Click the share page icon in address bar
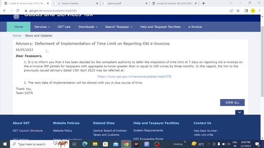This screenshot has width=264, height=148. [x=231, y=11]
